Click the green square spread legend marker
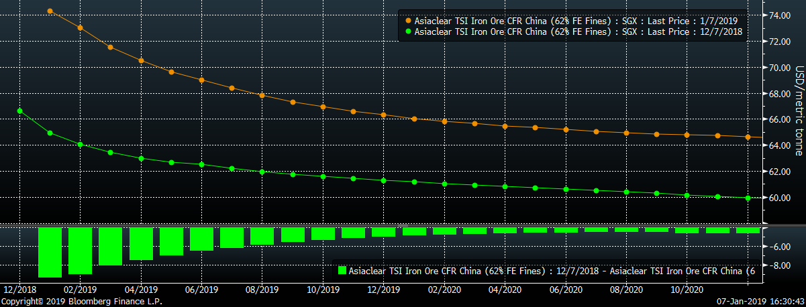The height and width of the screenshot is (307, 806). (342, 271)
